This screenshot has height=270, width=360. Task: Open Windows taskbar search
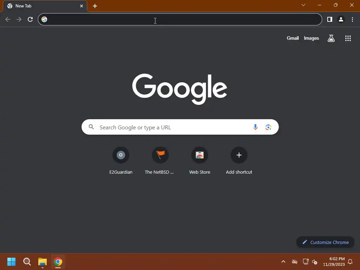[x=27, y=262]
